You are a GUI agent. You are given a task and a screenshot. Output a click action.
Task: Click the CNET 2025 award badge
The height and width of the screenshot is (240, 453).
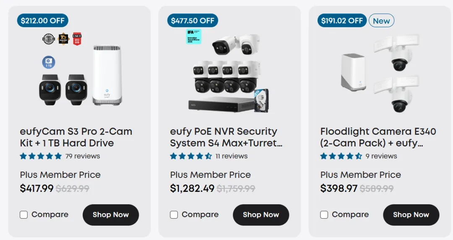(77, 39)
